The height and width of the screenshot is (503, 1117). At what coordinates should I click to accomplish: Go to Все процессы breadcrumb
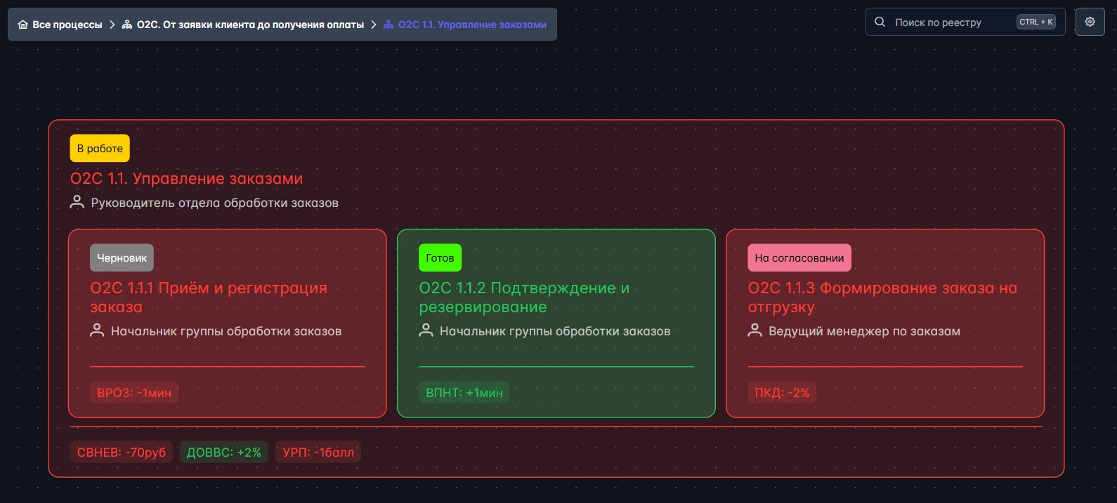click(67, 25)
